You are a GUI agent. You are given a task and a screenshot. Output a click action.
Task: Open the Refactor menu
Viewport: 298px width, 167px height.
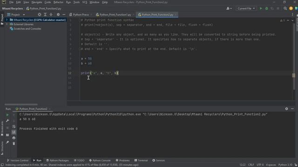[58, 2]
